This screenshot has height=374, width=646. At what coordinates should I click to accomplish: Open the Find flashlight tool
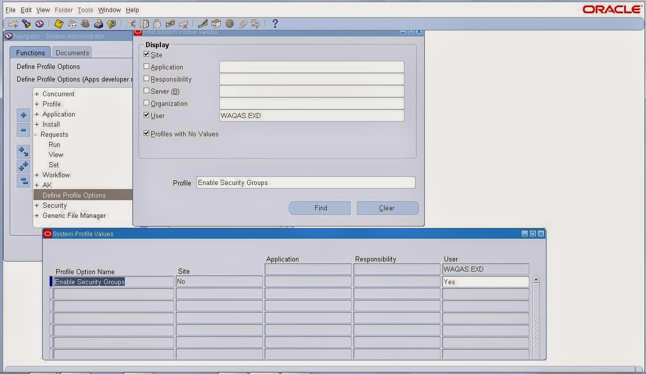(26, 23)
